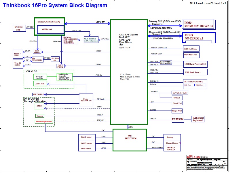Click the "PCIe 4X Gen3/SATA" line label
The height and width of the screenshot is (173, 245).
159,48
